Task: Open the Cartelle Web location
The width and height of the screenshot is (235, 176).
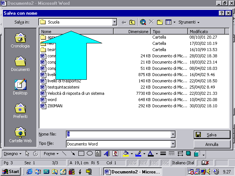Action: point(20,134)
